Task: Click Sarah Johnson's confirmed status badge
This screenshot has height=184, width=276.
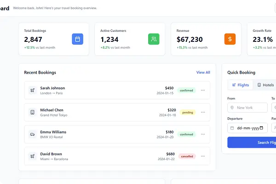Action: tap(186, 90)
